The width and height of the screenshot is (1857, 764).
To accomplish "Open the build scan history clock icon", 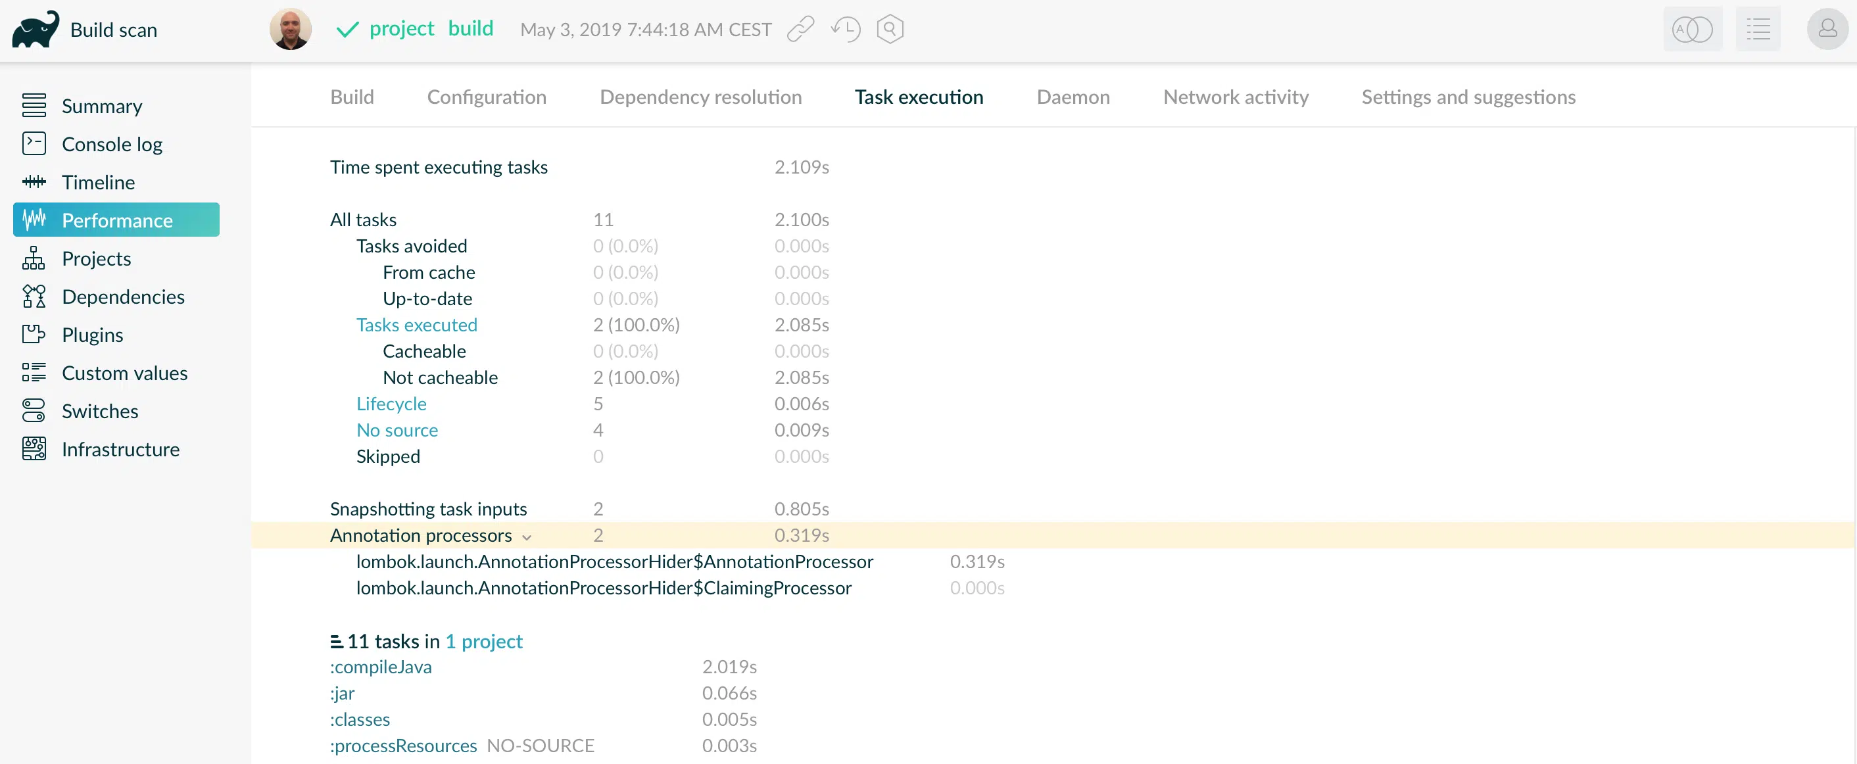I will 845,30.
